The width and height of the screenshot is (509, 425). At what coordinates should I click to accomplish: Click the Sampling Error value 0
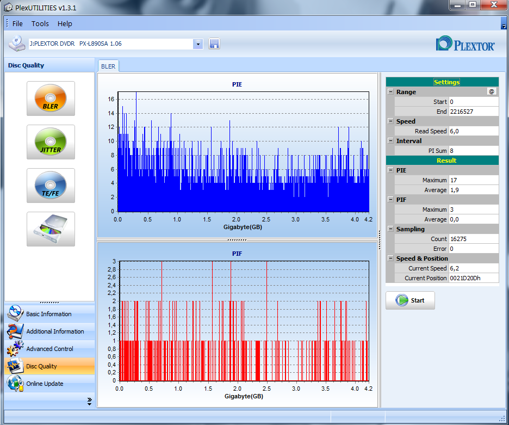tap(474, 249)
